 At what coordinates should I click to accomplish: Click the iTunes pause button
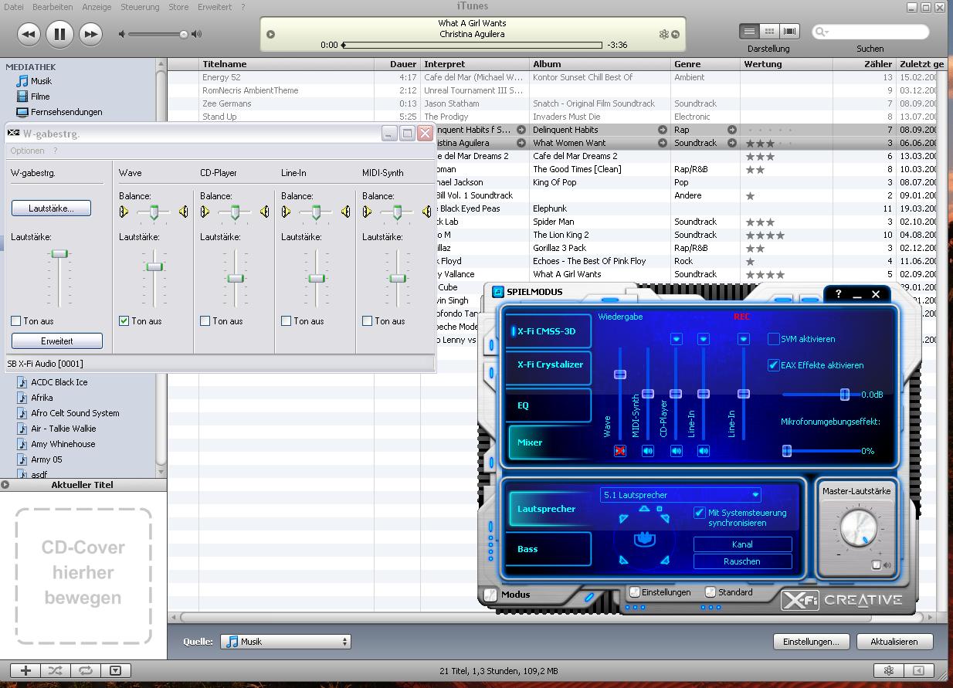point(59,34)
